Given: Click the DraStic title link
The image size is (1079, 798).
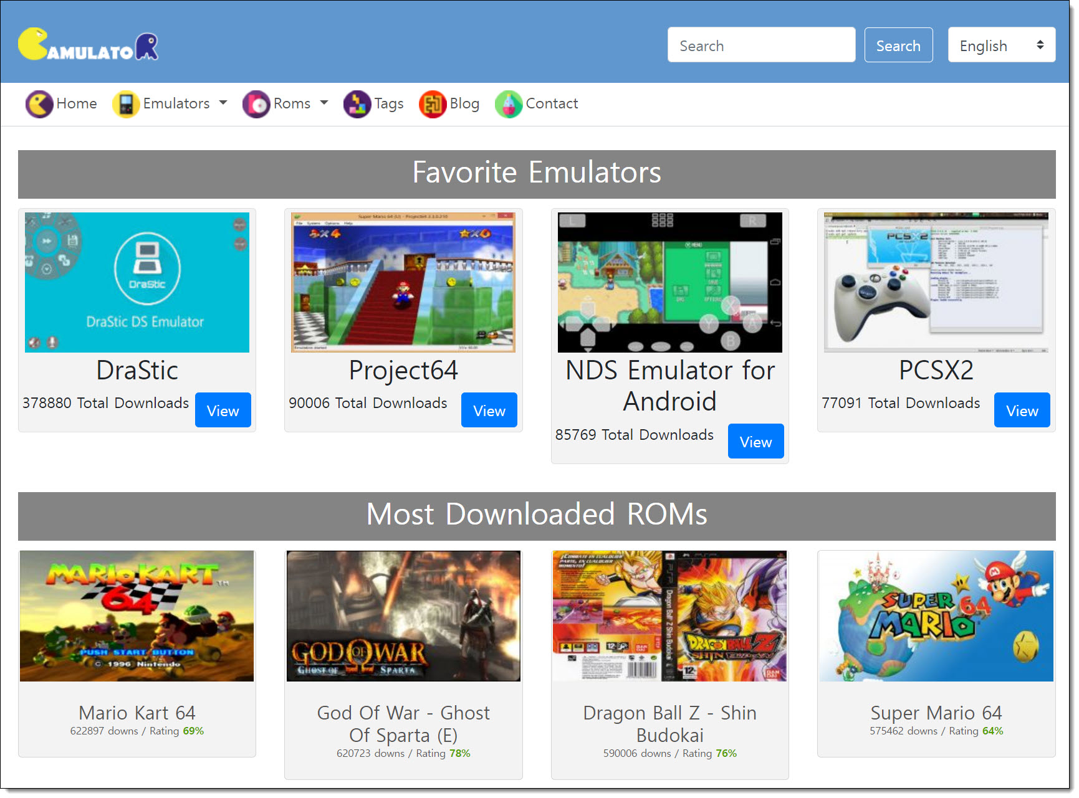Looking at the screenshot, I should pos(137,370).
